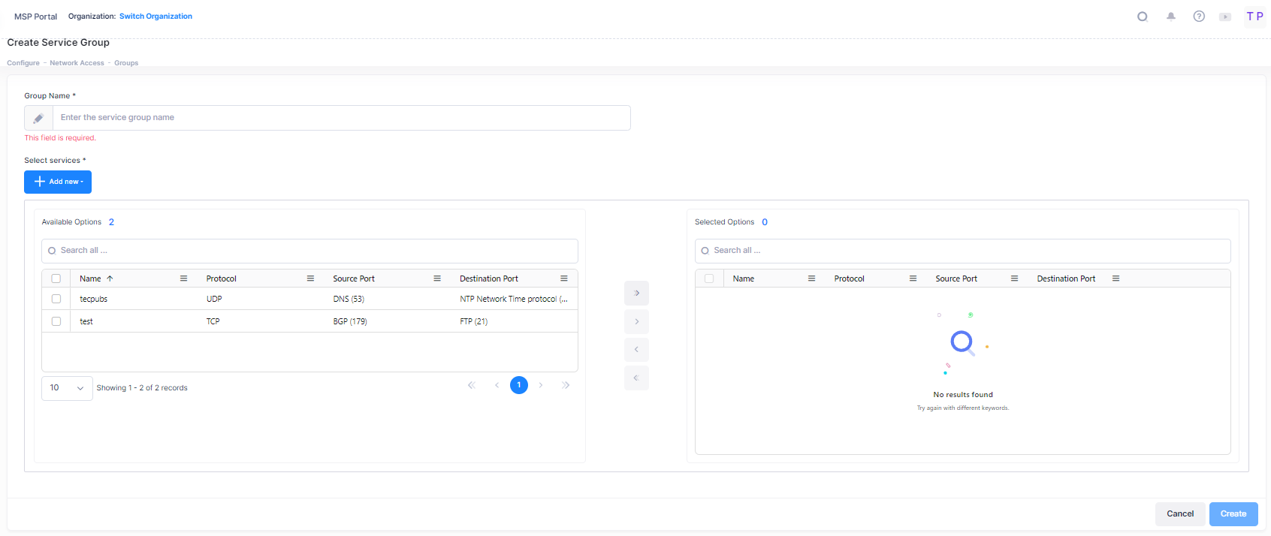Toggle select-all checkbox in Available Options header
Viewport: 1271px width, 536px height.
point(56,279)
